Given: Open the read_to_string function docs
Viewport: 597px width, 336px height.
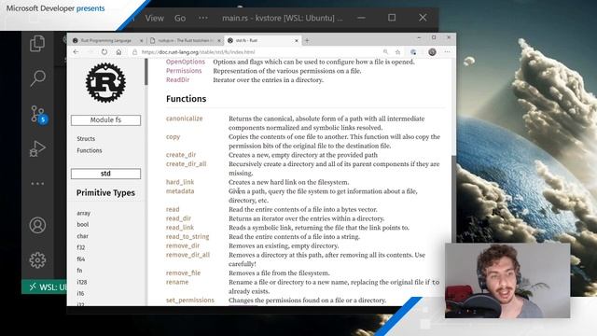Looking at the screenshot, I should (187, 236).
